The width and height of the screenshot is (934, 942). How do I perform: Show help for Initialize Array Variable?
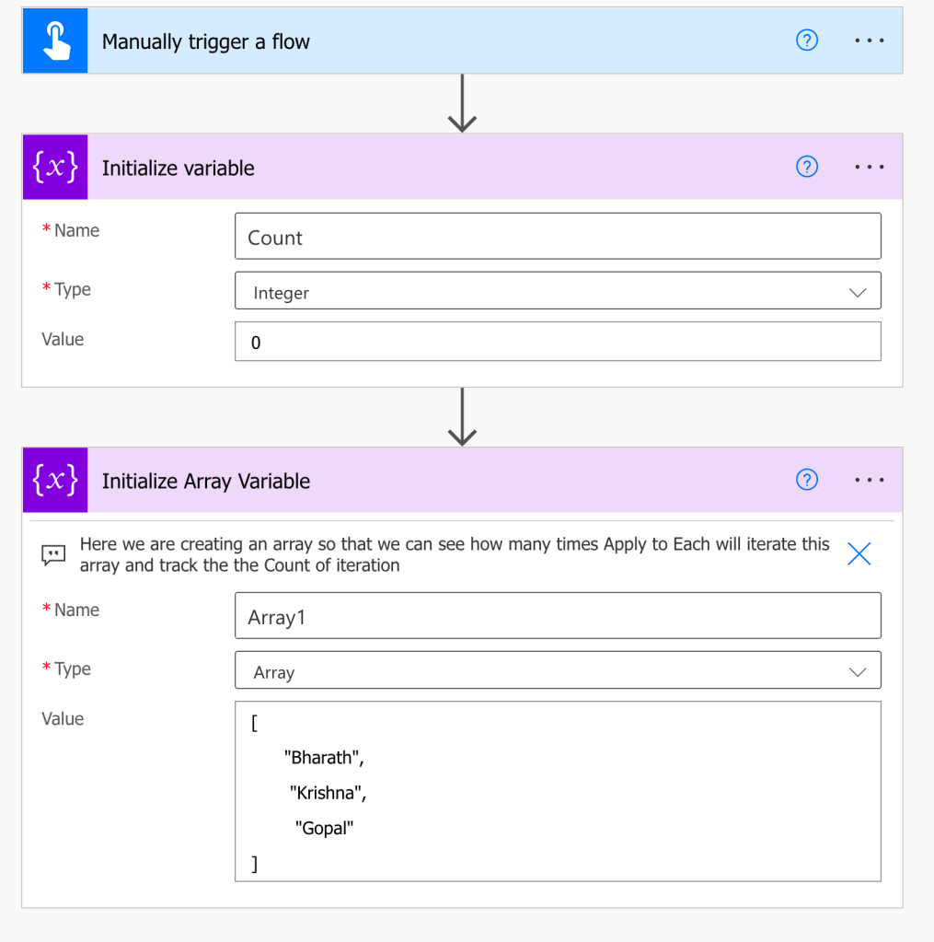(x=806, y=480)
